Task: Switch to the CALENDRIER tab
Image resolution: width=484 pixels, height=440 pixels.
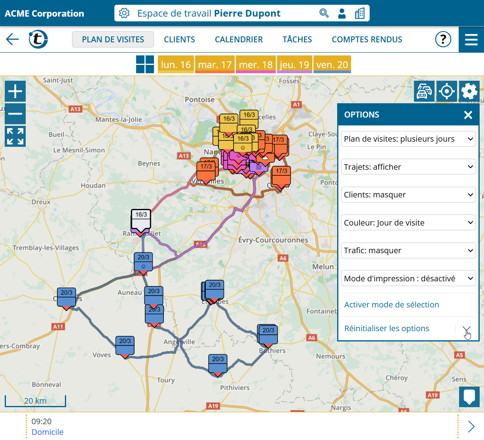Action: pos(239,40)
